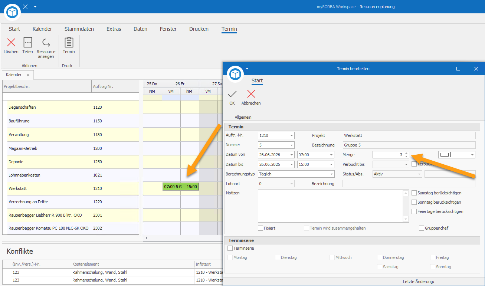Open the Datum bis date picker
Image resolution: width=485 pixels, height=286 pixels.
pyautogui.click(x=292, y=164)
